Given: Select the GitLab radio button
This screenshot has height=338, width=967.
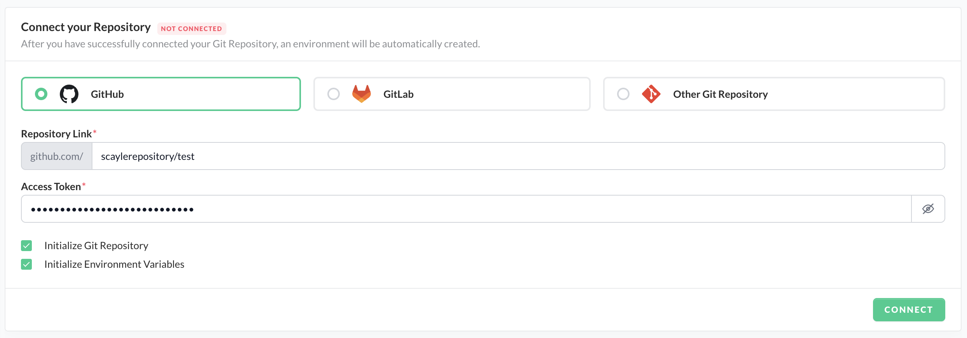Looking at the screenshot, I should coord(334,94).
